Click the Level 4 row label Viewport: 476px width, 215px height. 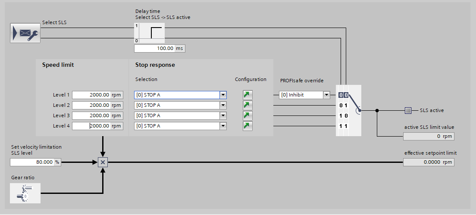(61, 126)
